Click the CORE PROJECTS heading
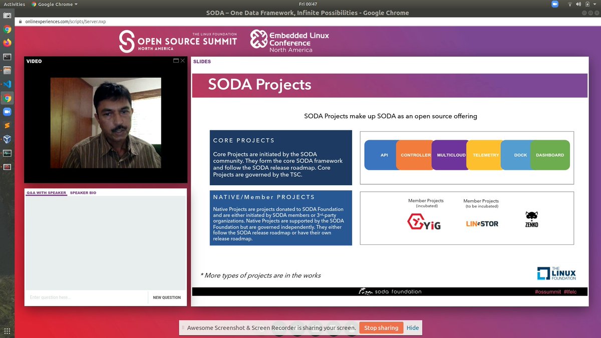The image size is (601, 338). pyautogui.click(x=243, y=141)
